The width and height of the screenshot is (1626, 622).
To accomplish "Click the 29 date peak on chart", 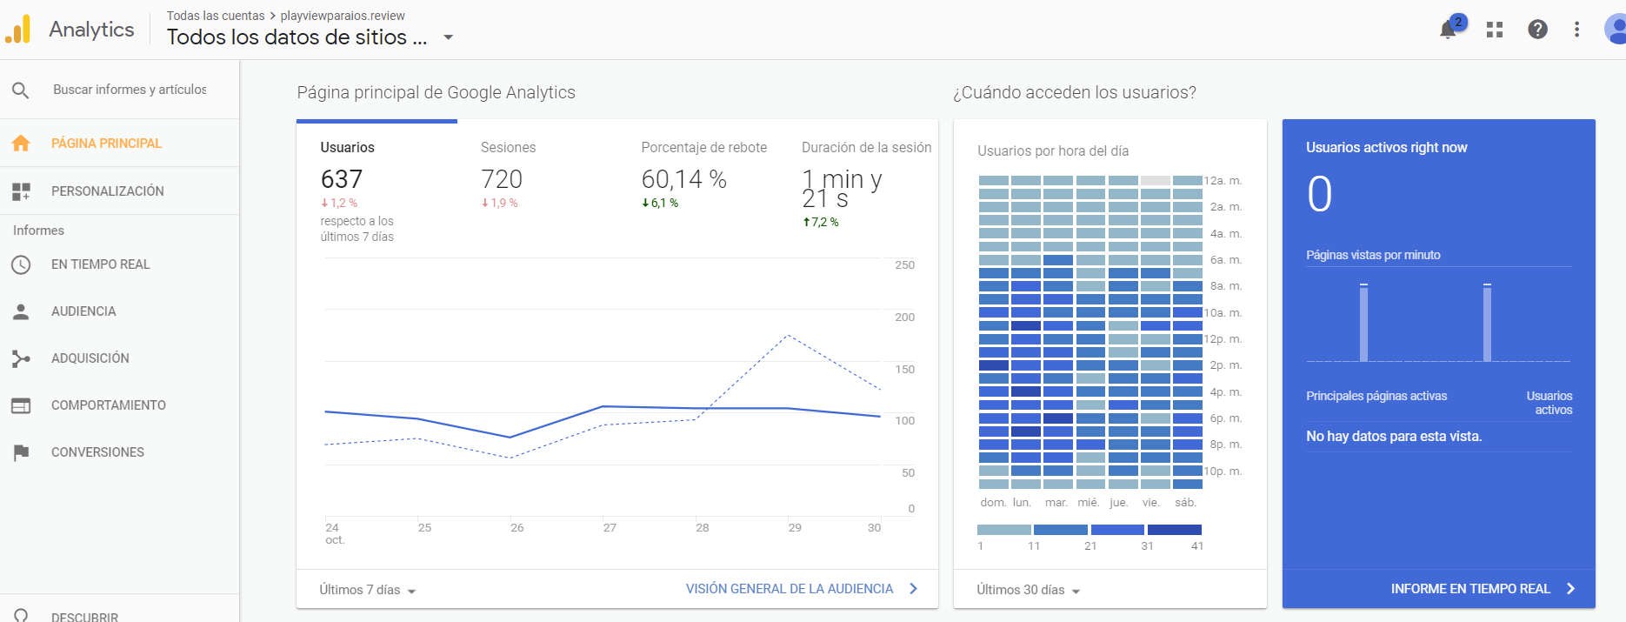I will 788,335.
